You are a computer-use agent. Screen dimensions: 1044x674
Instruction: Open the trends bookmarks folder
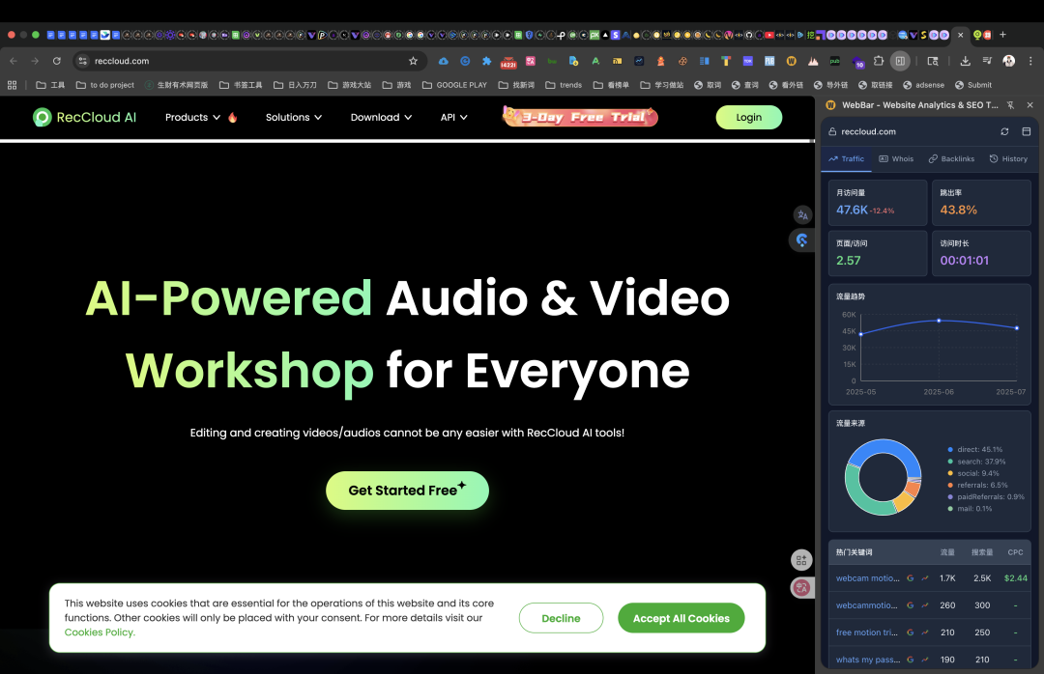[564, 85]
